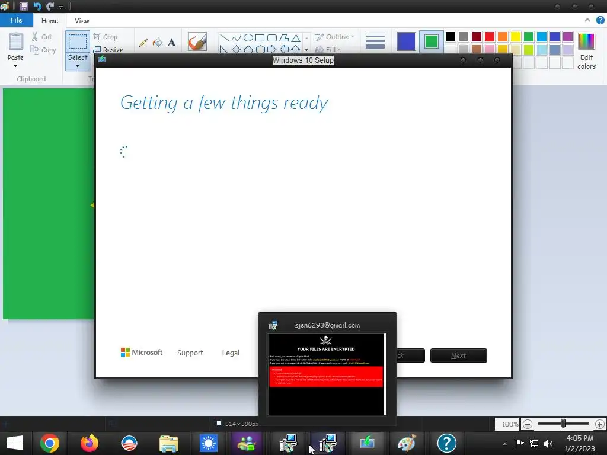Zoom in using the plus button
The image size is (607, 455).
point(600,424)
